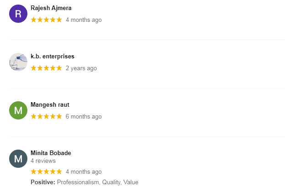Screen dimensions: 285x192
Task: Click the bold 'Positive:' label
Action: (43, 182)
